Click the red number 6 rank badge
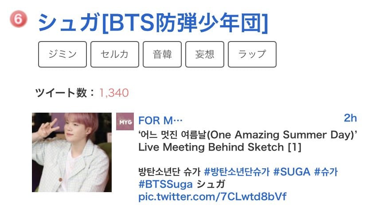 19,19
